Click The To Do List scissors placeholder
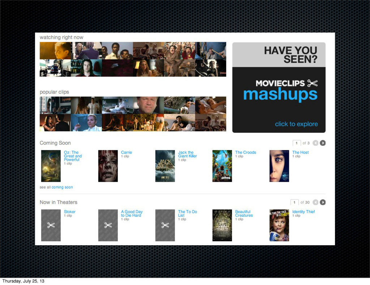Viewport: 370px width, 285px height. click(165, 225)
